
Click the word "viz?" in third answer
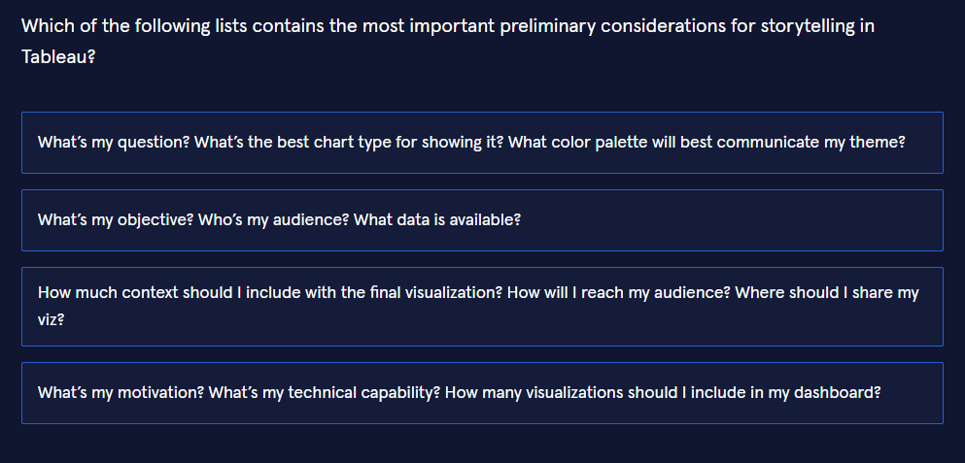[x=52, y=317]
